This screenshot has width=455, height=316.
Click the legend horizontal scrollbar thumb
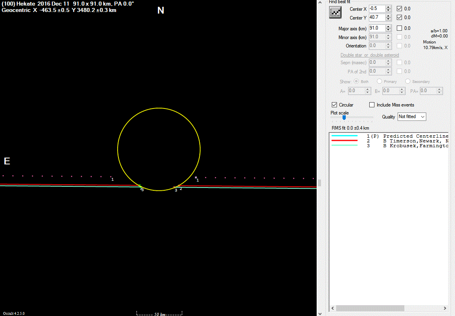(x=370, y=308)
